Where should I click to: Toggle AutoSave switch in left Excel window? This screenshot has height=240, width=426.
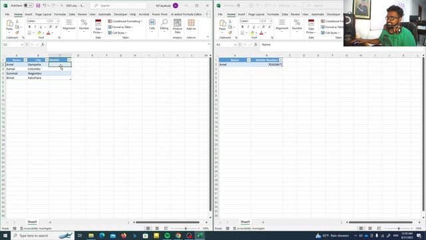click(28, 5)
